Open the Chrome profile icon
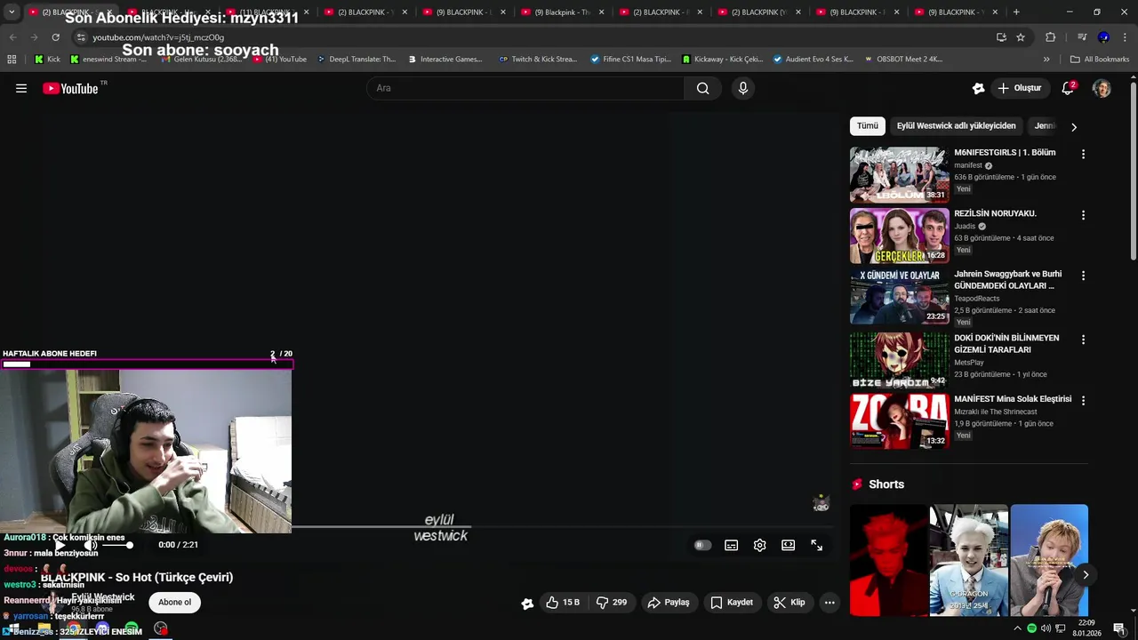This screenshot has width=1138, height=640. coord(1103,37)
